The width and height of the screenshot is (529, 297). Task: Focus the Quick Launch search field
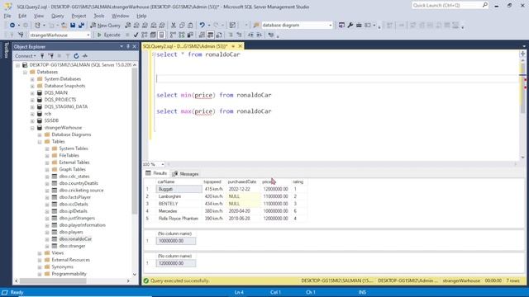coord(450,6)
